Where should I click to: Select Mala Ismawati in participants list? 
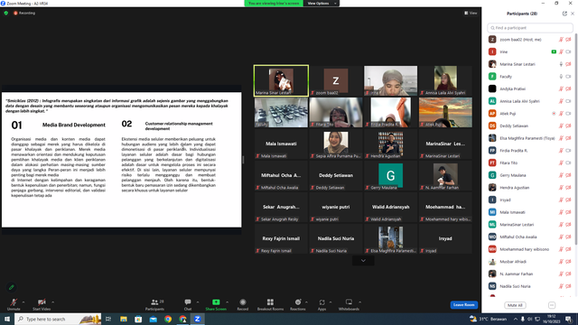coord(530,212)
